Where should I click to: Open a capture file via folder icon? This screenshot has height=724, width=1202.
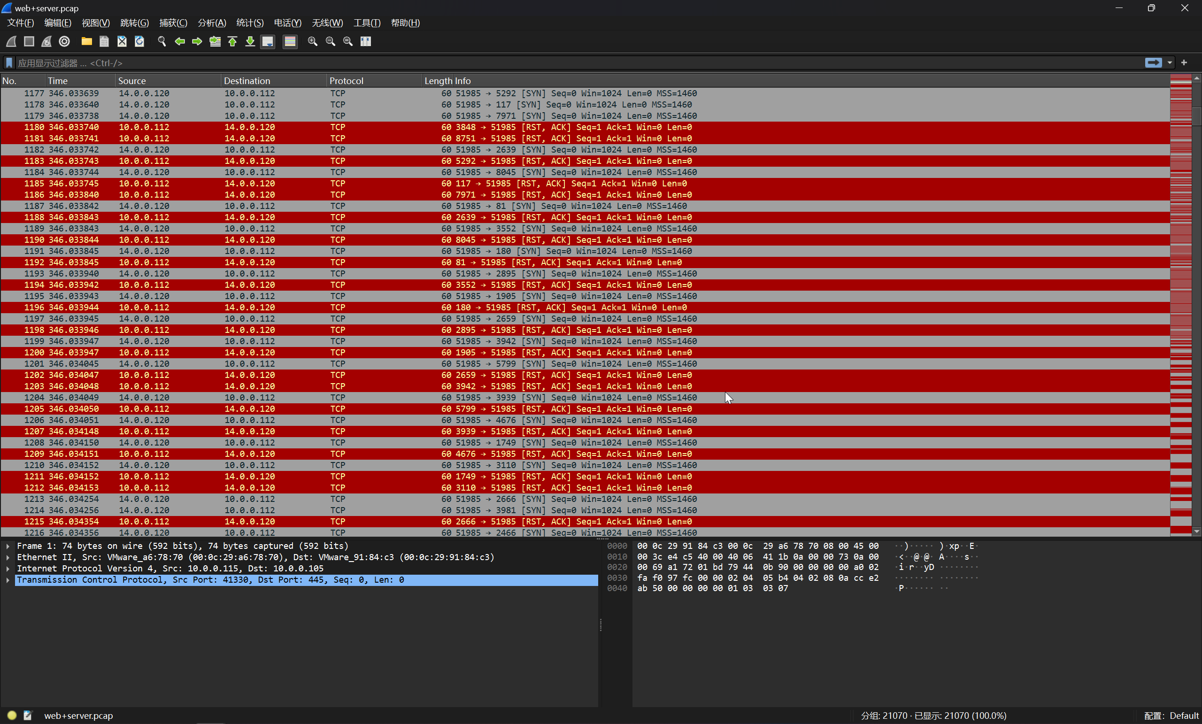tap(87, 41)
